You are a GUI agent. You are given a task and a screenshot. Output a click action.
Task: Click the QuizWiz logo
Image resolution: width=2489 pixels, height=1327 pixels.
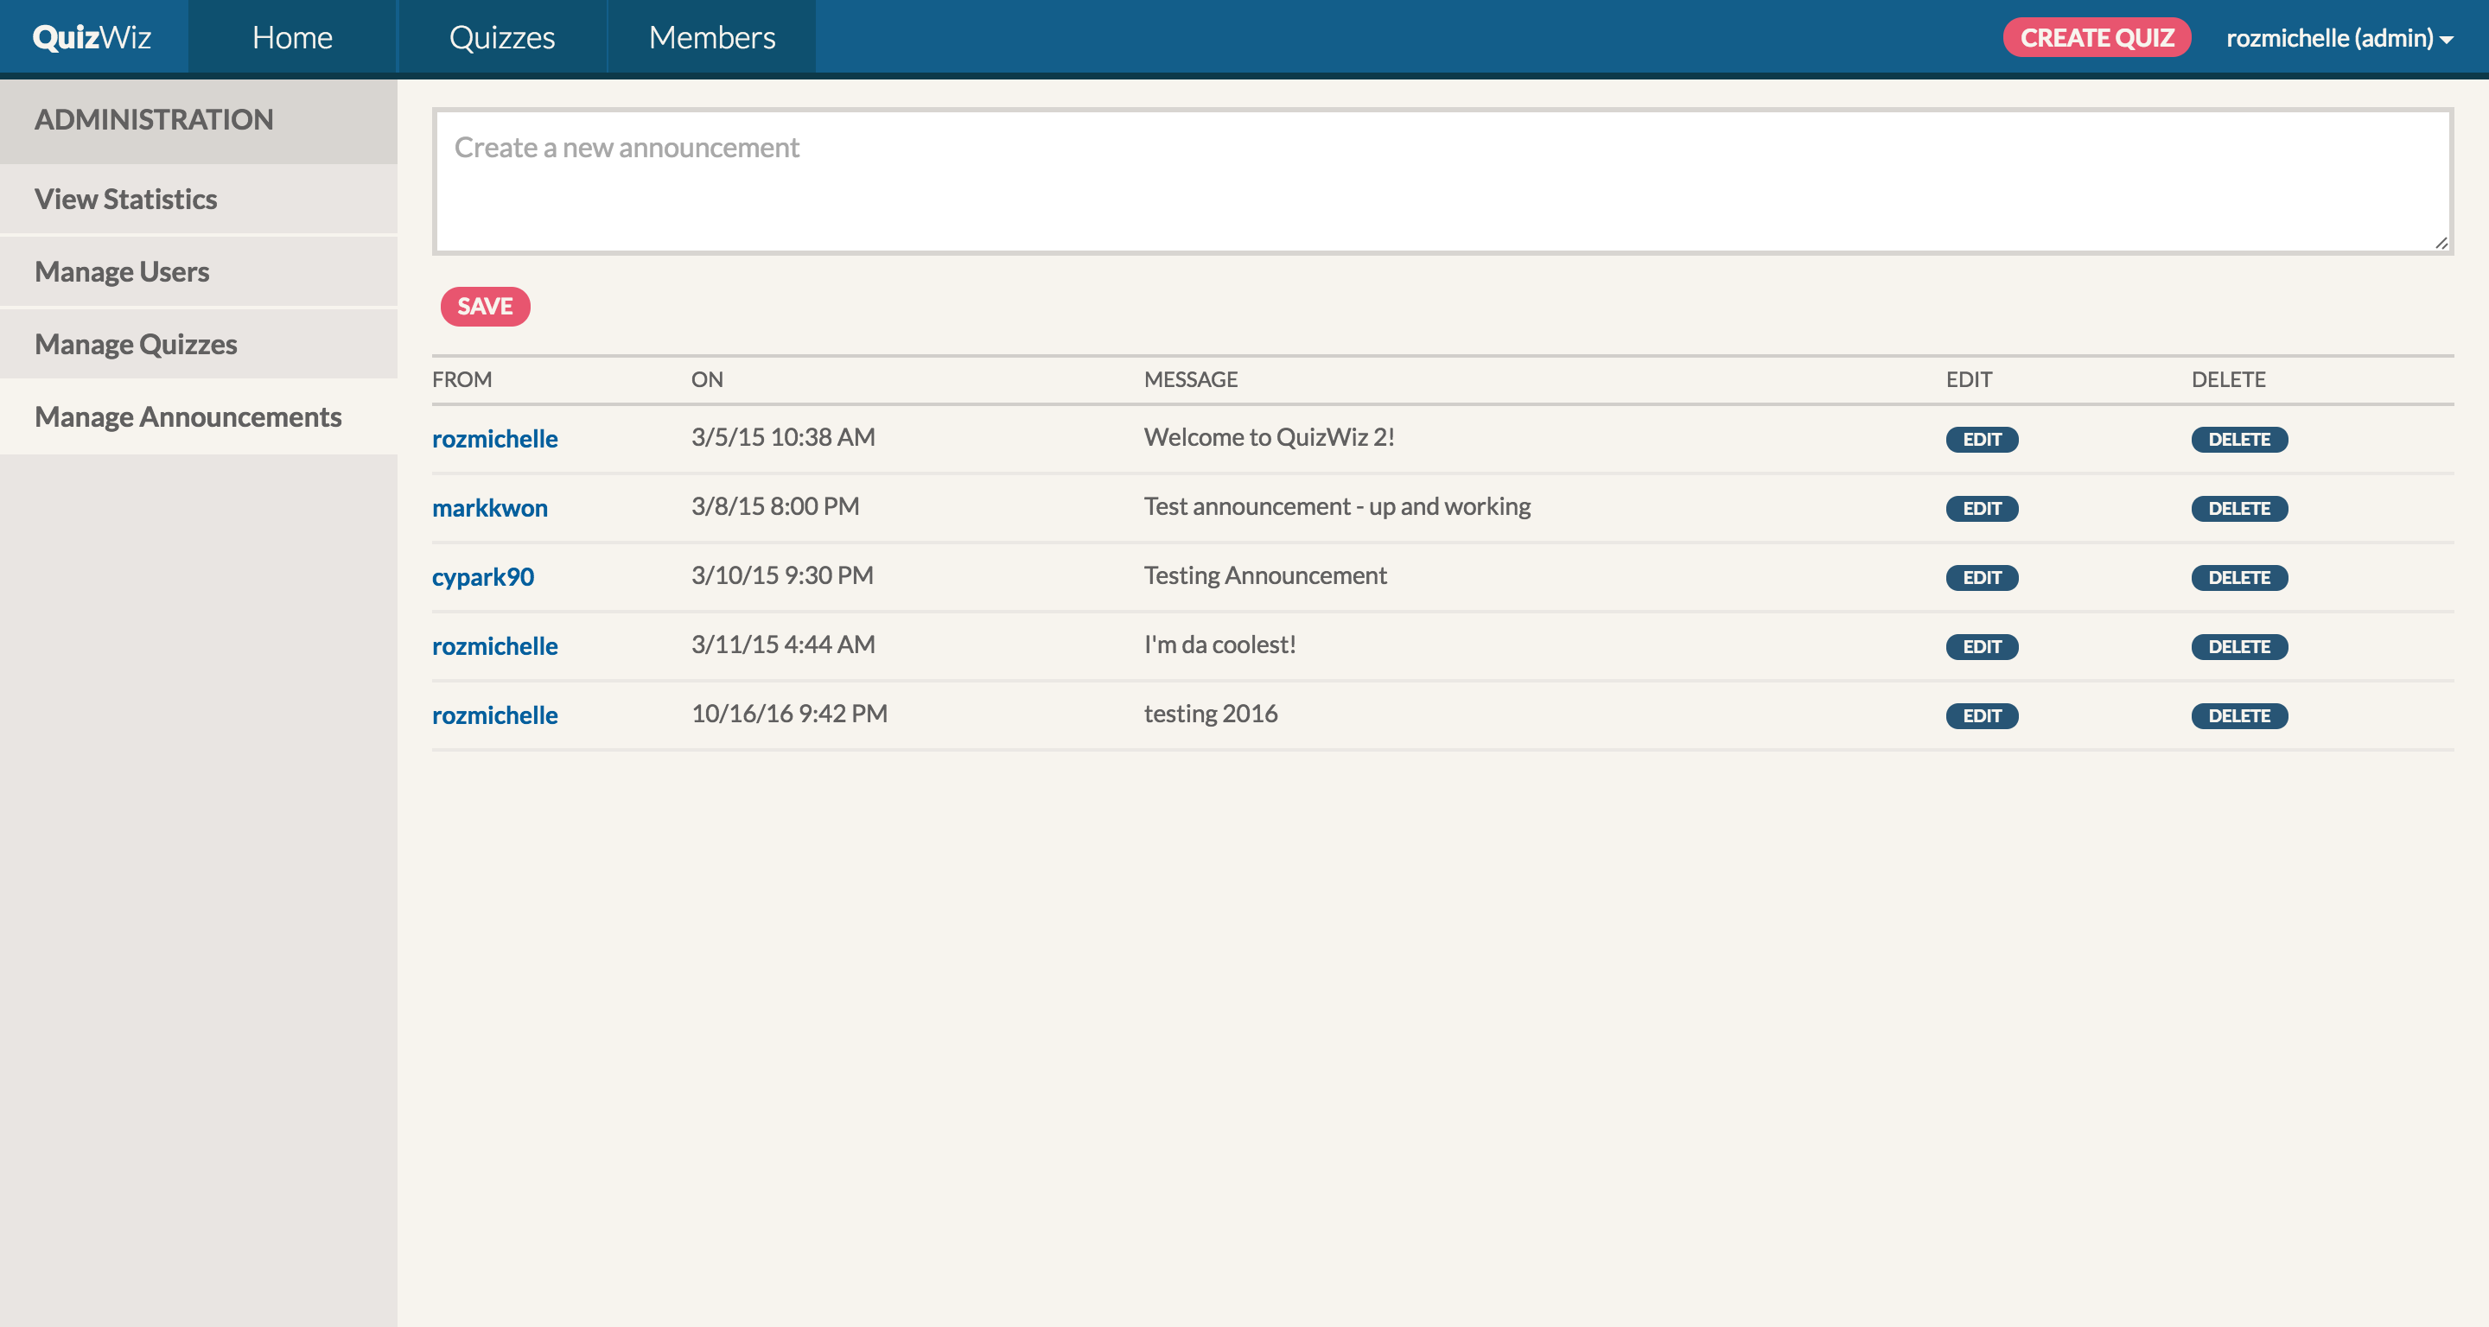[92, 36]
